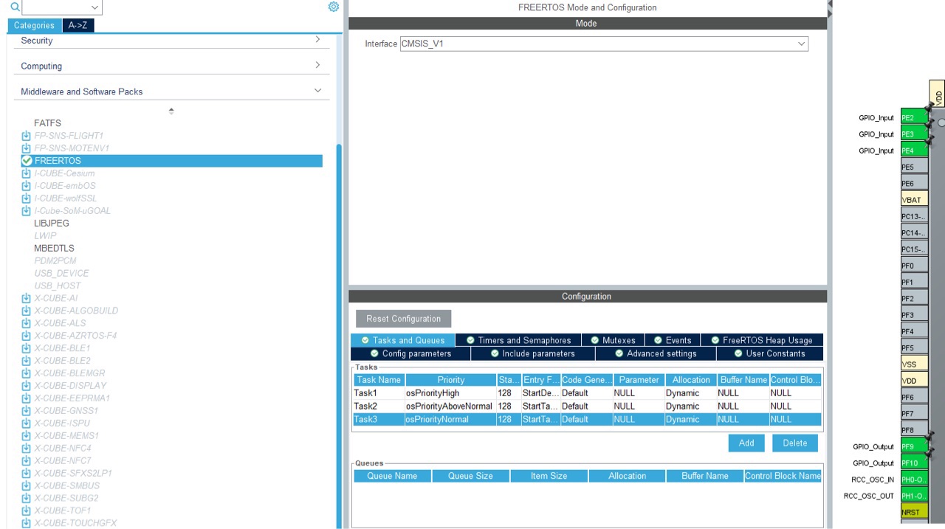Open the Timers and Semaphores tab
Image resolution: width=945 pixels, height=529 pixels.
click(x=519, y=340)
